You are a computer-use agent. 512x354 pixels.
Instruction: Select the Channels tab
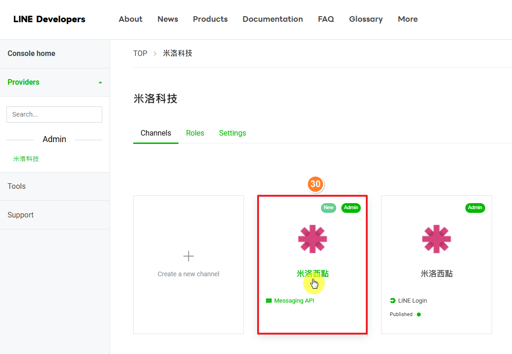pos(156,133)
